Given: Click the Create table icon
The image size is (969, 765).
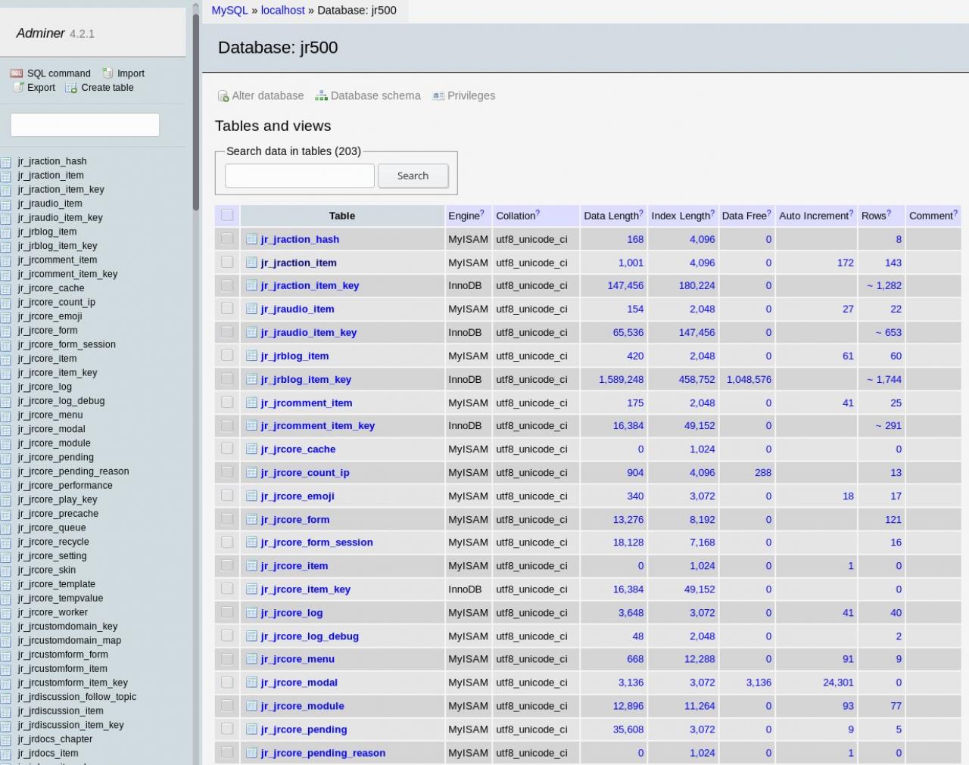Looking at the screenshot, I should pos(71,88).
